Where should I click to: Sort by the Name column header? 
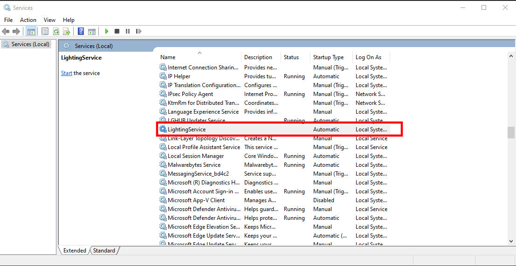coord(168,57)
